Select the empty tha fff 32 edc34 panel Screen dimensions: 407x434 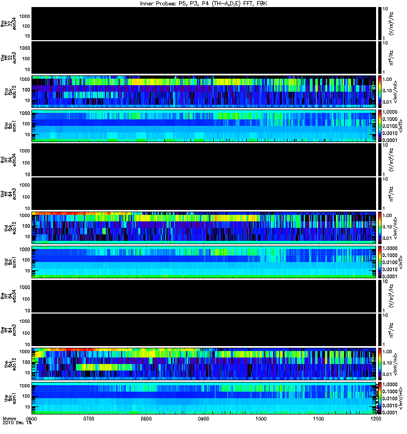pyautogui.click(x=204, y=23)
